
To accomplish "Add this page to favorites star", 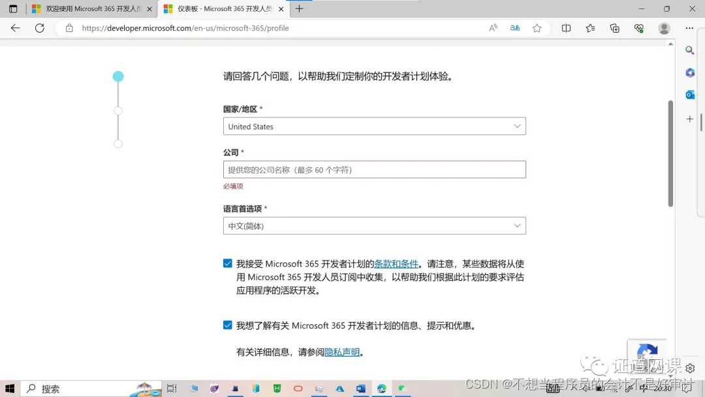I will (537, 28).
